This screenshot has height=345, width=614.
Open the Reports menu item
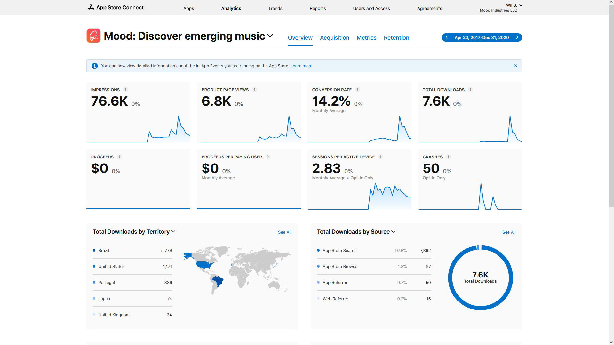tap(317, 8)
